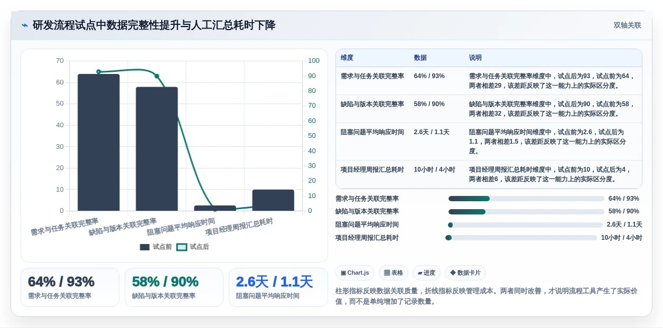This screenshot has width=663, height=328.
Task: Click the description text for 两者相差32
Action: point(552,109)
